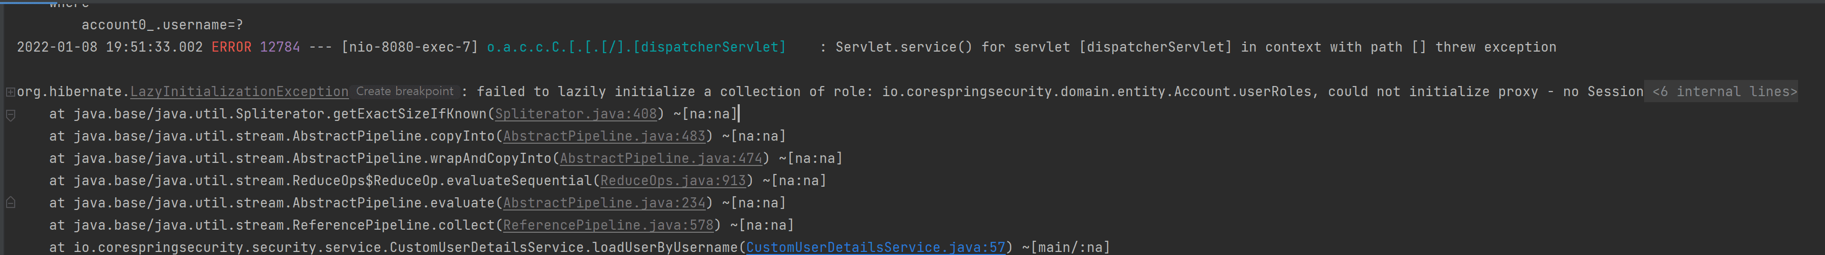Open the LazyInitializationException class link

(239, 92)
